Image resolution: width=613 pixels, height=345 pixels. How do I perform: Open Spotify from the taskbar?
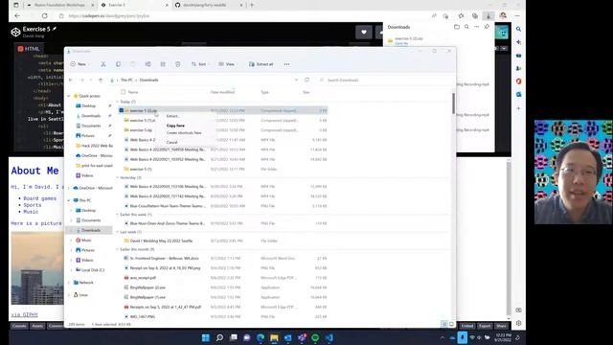(315, 337)
